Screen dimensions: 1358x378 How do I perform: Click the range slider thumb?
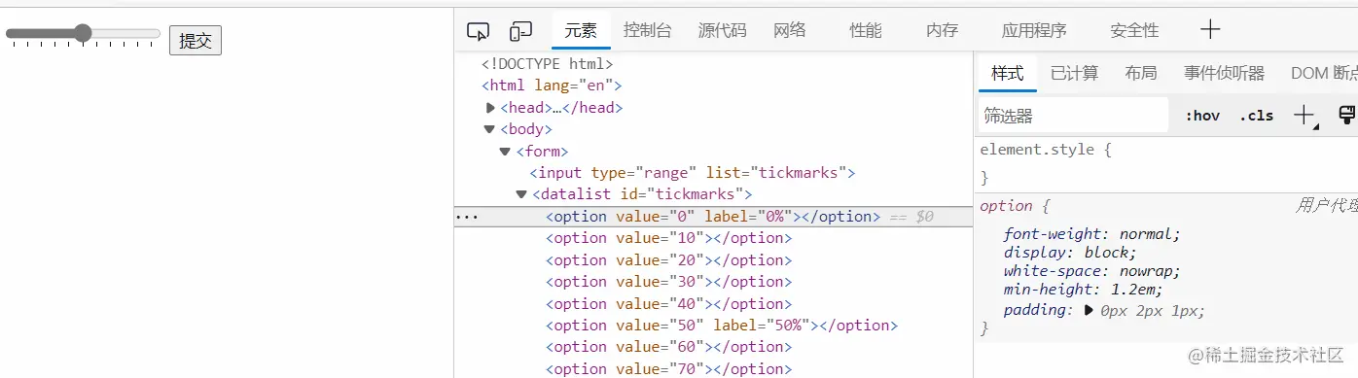[x=83, y=33]
